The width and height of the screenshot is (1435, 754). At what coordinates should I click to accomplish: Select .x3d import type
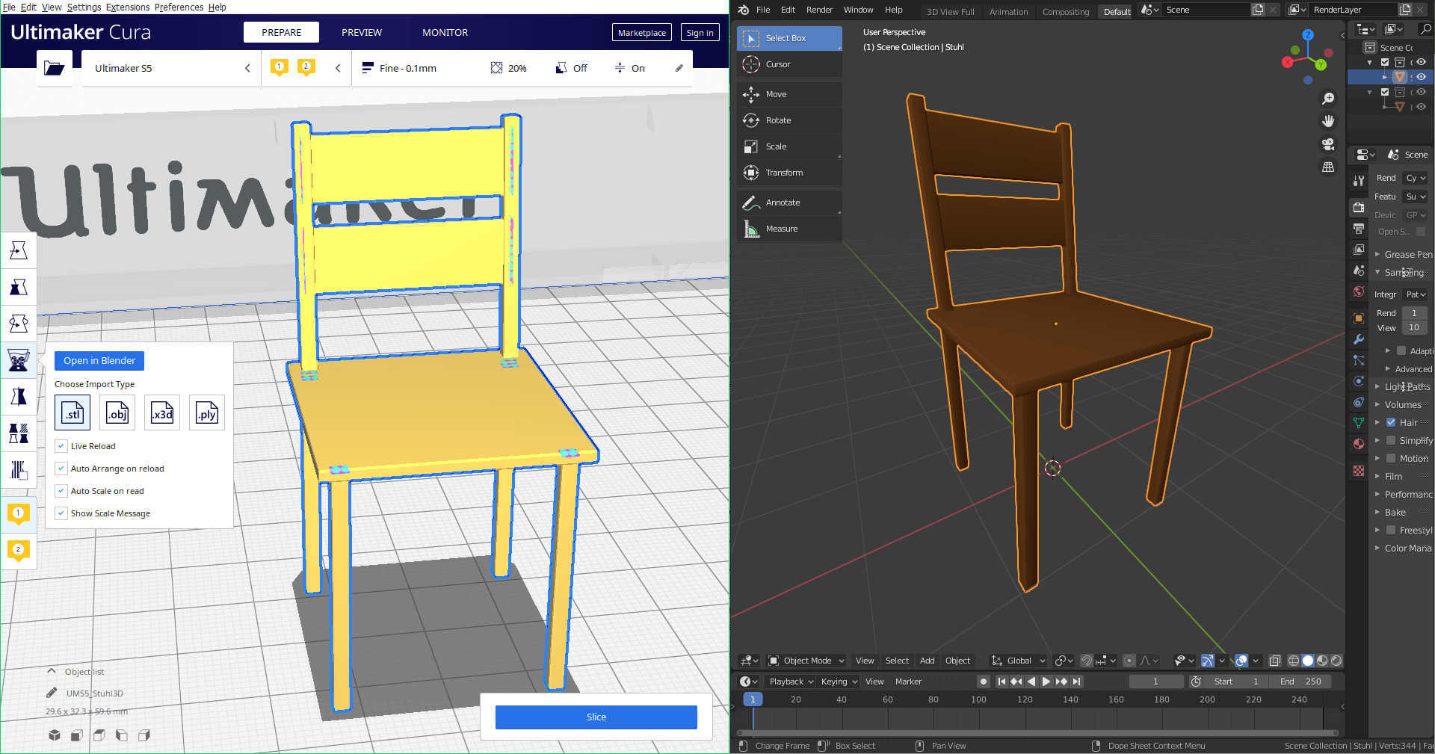(x=162, y=412)
